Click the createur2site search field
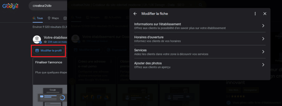282x106 pixels. pos(48,6)
